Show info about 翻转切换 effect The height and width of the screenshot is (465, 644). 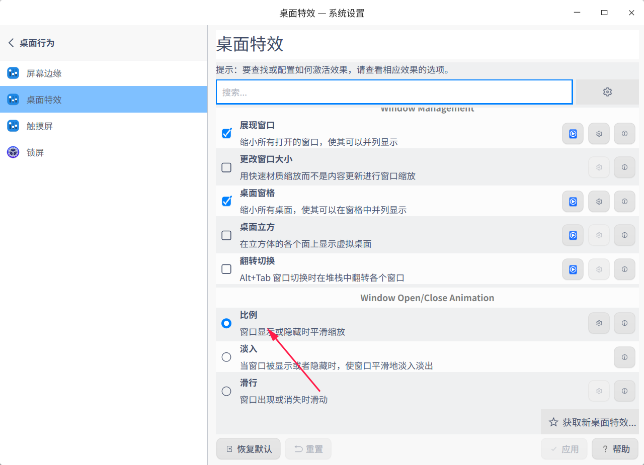[x=624, y=269]
